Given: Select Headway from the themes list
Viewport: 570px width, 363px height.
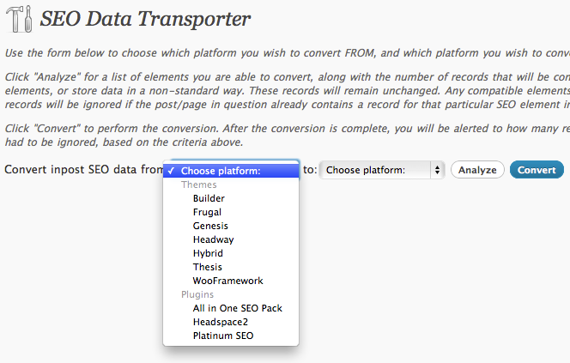Looking at the screenshot, I should (x=213, y=239).
